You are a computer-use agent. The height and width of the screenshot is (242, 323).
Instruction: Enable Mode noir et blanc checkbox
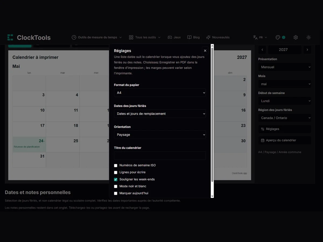tap(116, 186)
